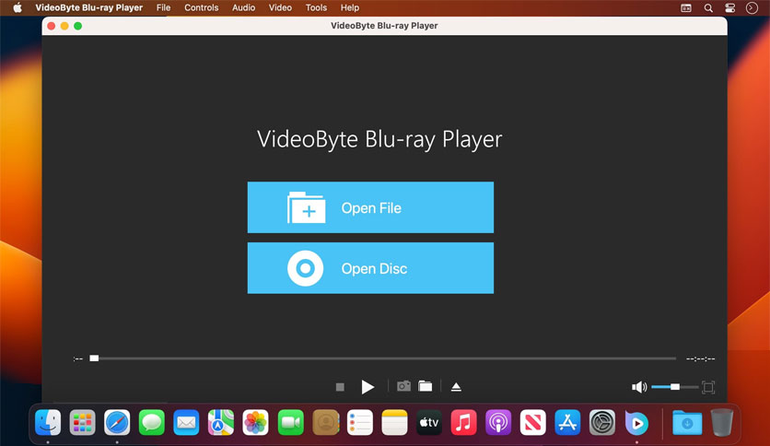Open the Audio menu
The image size is (770, 446).
pos(243,8)
